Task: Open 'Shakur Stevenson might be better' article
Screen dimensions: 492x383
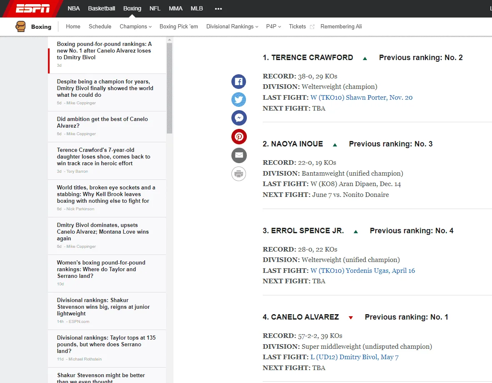Action: point(101,378)
